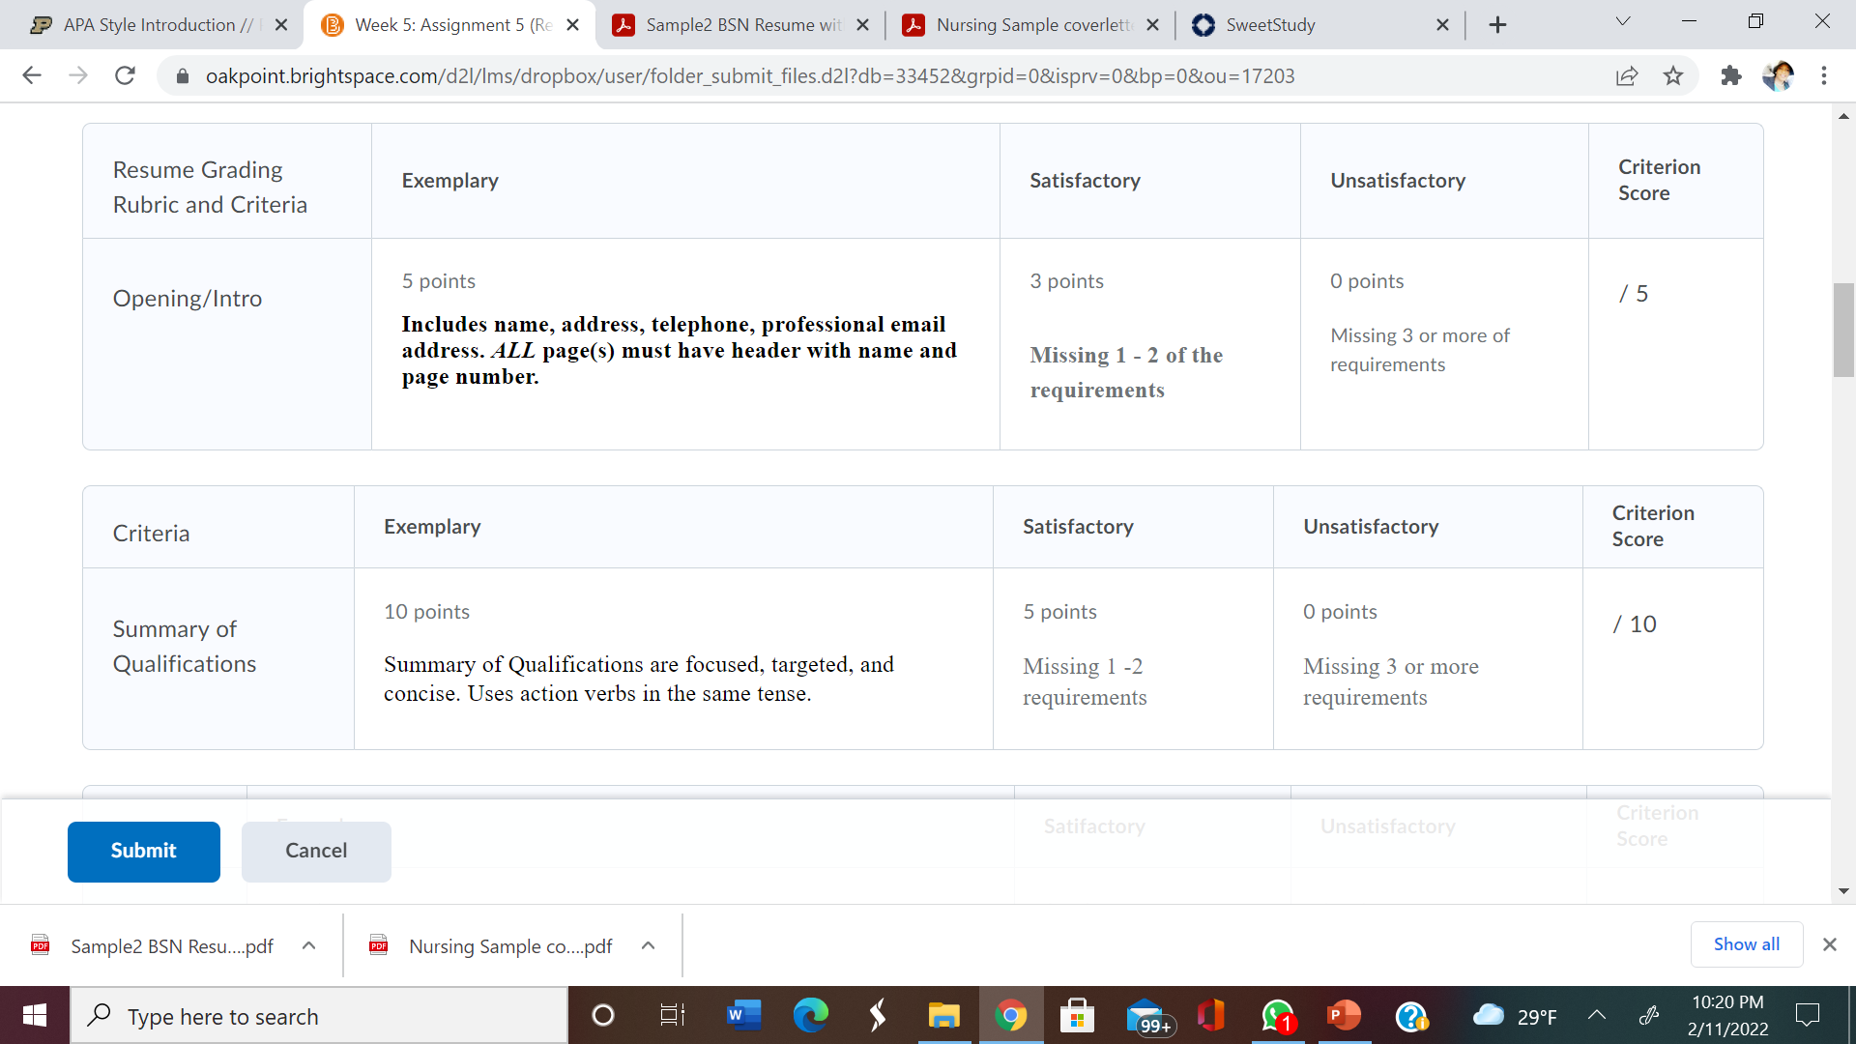The height and width of the screenshot is (1044, 1856).
Task: Click the '5 points' exemplary value
Action: click(x=439, y=281)
